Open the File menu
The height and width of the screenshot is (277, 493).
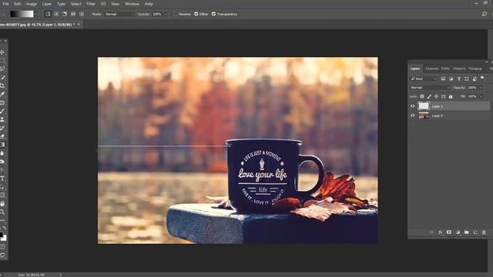[x=5, y=4]
